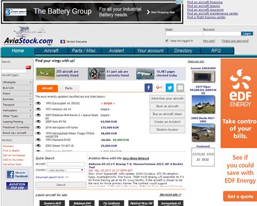This screenshot has width=257, height=206.
Task: Click Create an Avialert button
Action: (x=167, y=122)
